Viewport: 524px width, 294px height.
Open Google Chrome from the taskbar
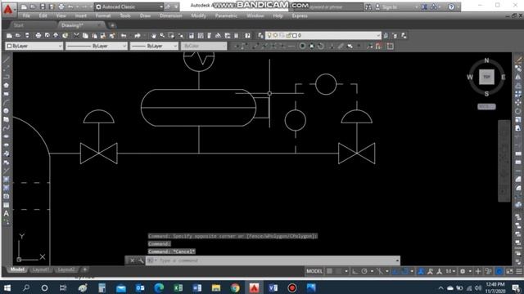pos(235,287)
